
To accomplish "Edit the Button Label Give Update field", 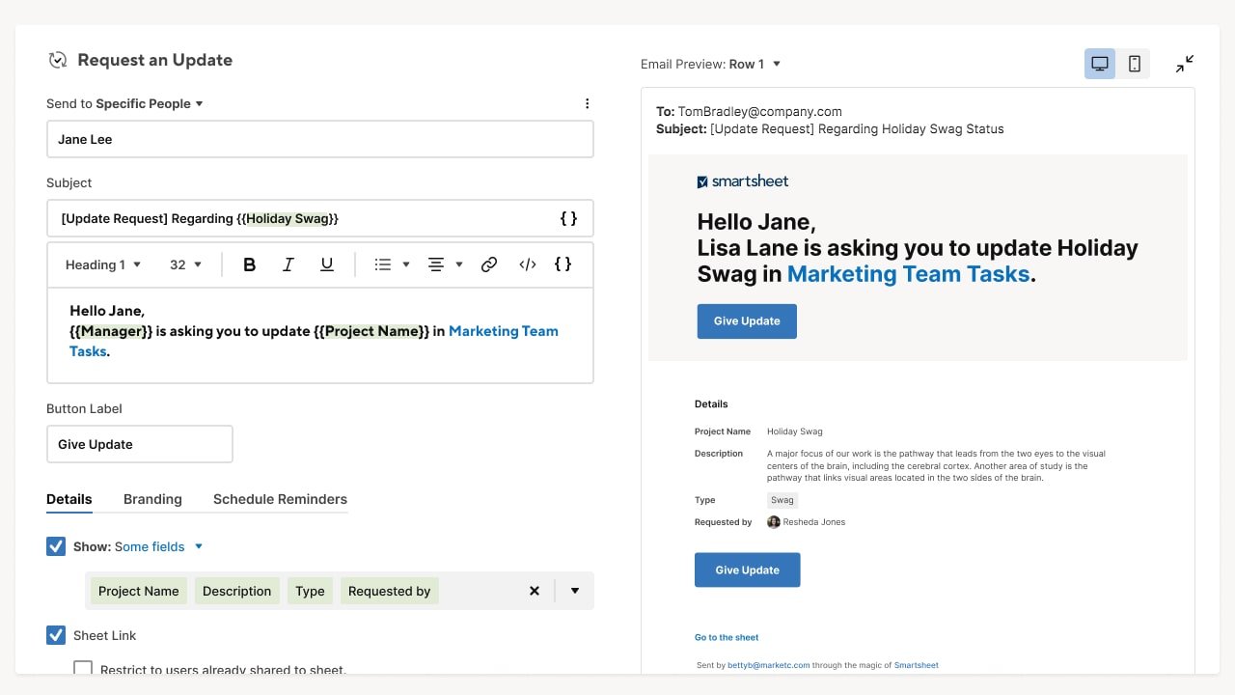I will click(140, 444).
